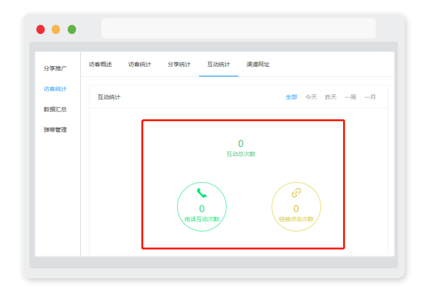Click the yellow minimize window button
424x295 pixels.
point(56,29)
